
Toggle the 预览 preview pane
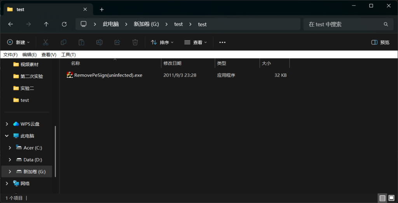(x=380, y=42)
